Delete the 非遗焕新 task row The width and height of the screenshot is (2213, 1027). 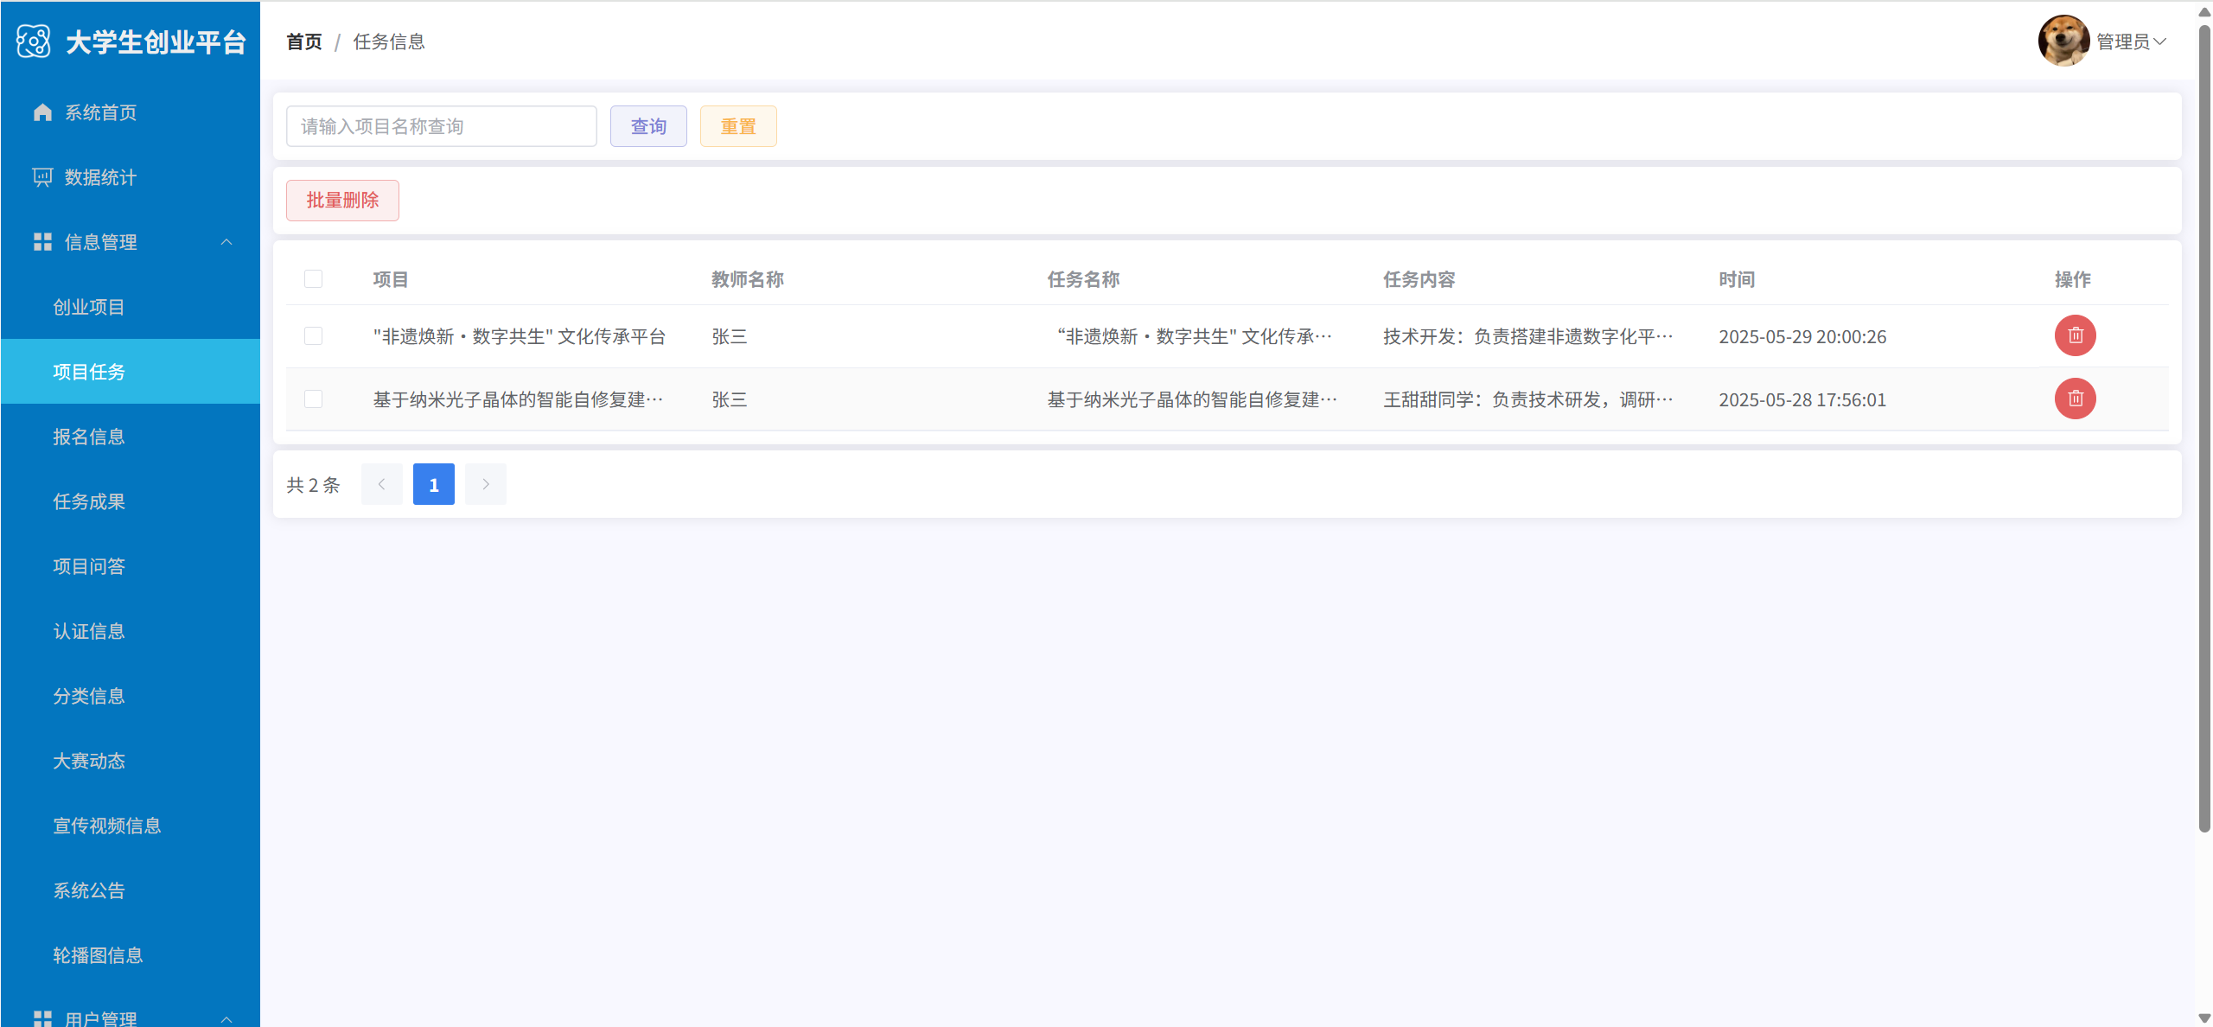click(x=2075, y=335)
